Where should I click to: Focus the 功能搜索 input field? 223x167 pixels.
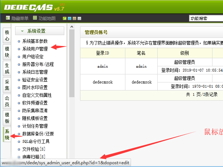206,18
